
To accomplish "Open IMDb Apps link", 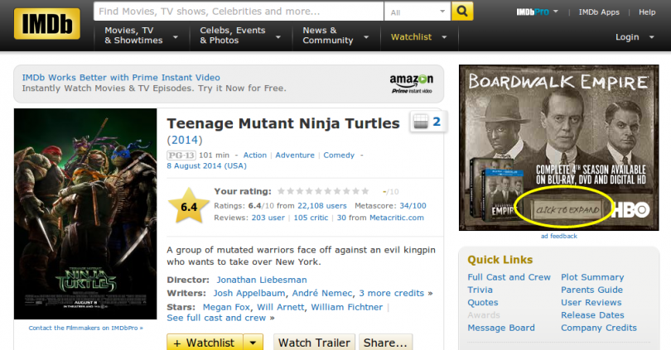I will (599, 12).
